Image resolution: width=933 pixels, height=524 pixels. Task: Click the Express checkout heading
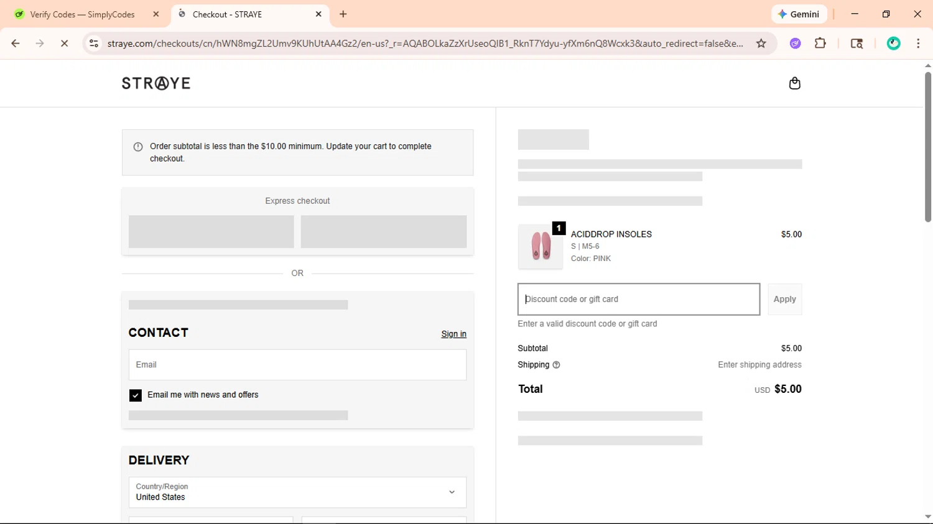[297, 201]
